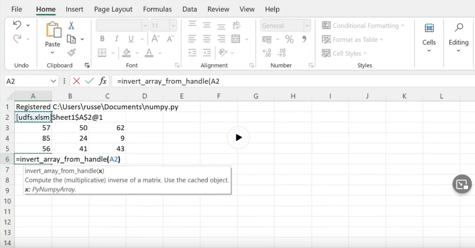The height and width of the screenshot is (248, 475).
Task: Open Format as Table menu
Action: [352, 39]
